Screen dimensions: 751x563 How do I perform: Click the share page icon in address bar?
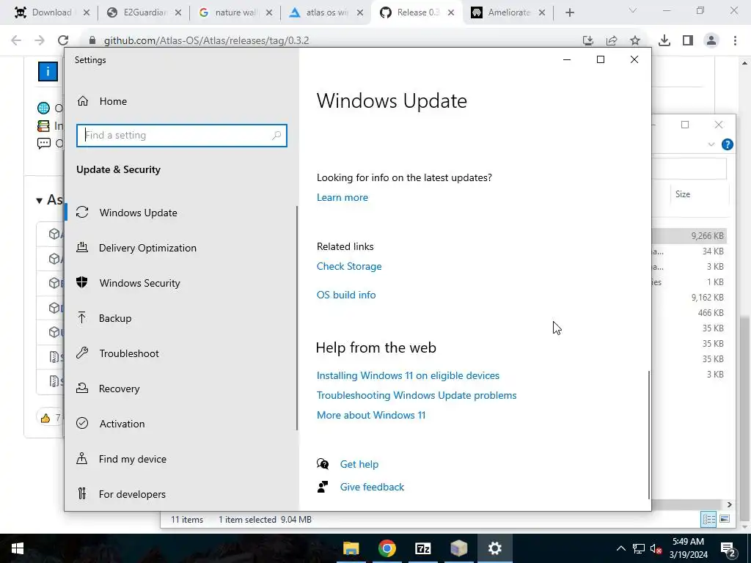(x=612, y=41)
